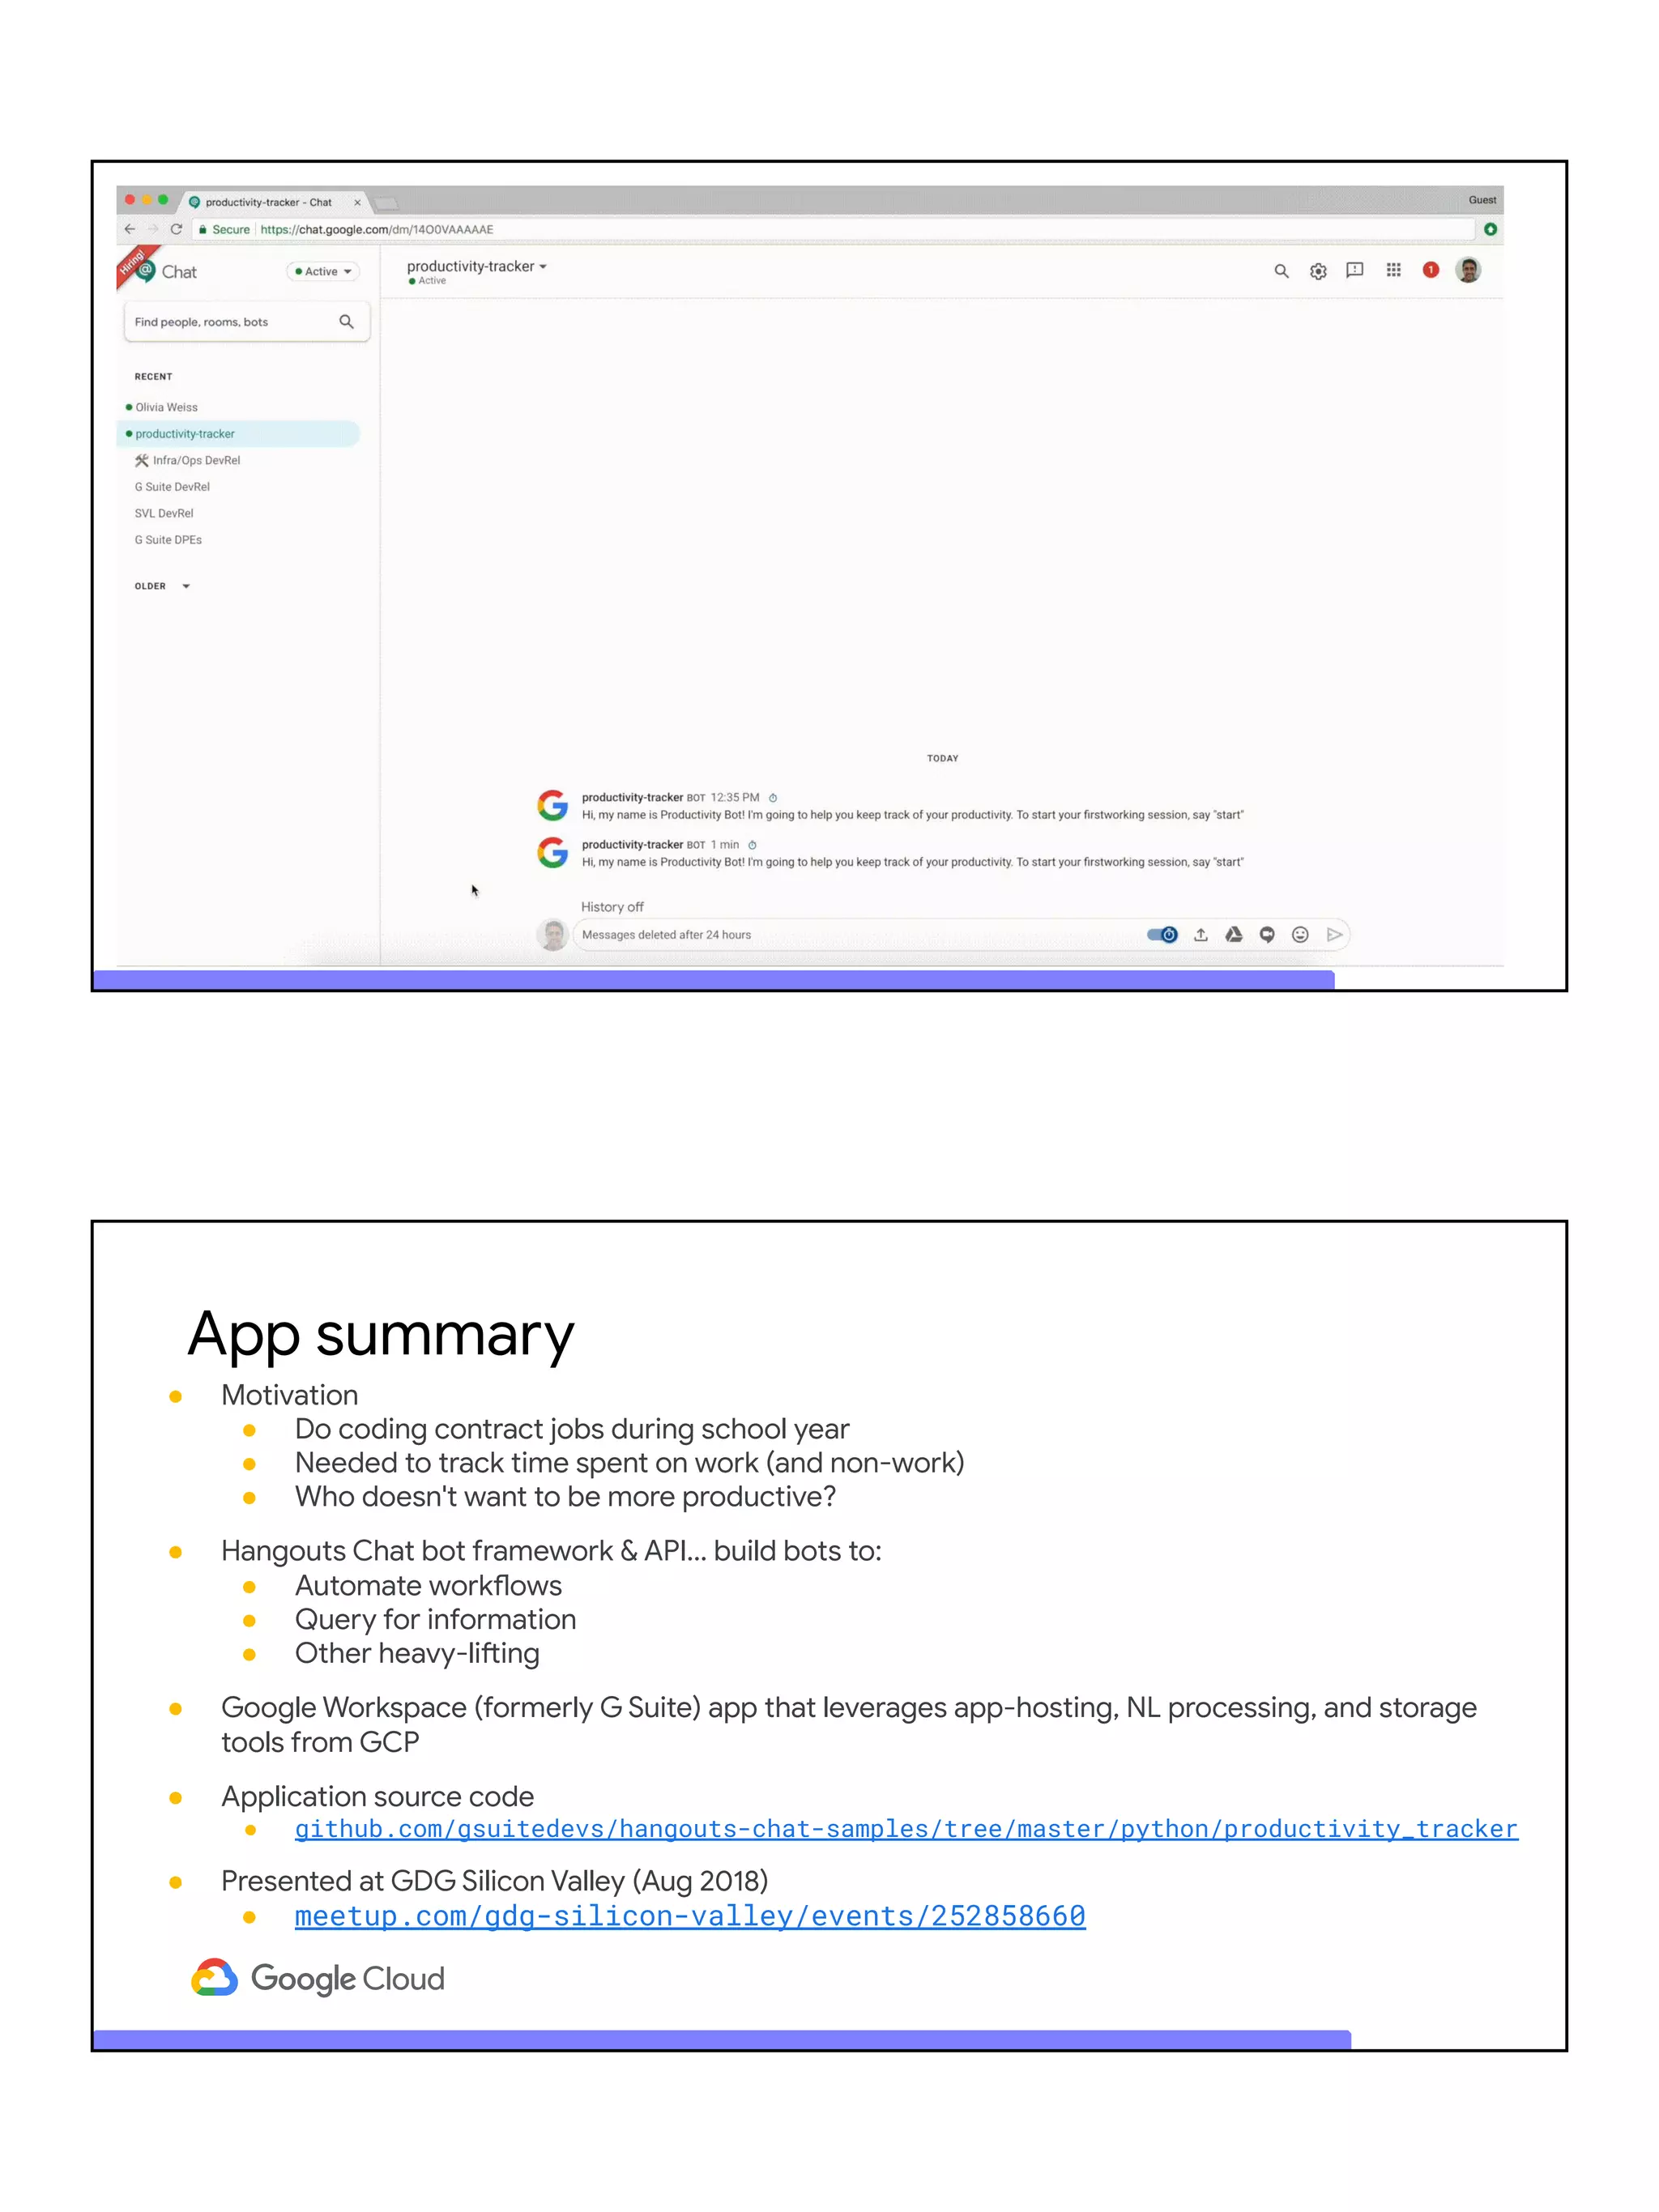Attach a Google Drive file
This screenshot has height=2212, width=1659.
(1234, 935)
